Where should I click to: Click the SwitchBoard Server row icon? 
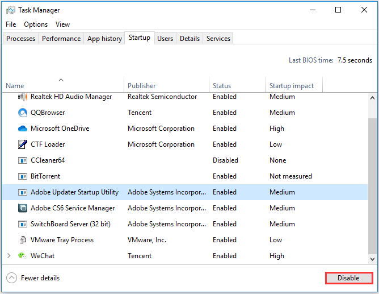click(x=23, y=224)
